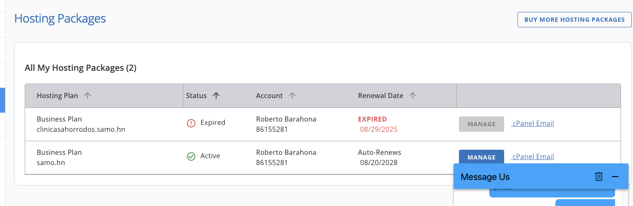Click the green Active checkmark icon

tap(191, 157)
